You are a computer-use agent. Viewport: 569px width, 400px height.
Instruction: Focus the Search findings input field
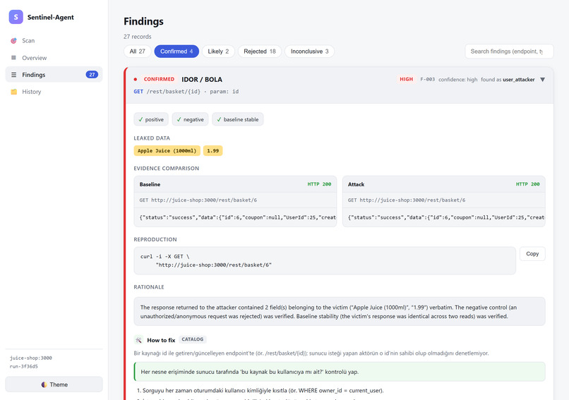coord(509,51)
